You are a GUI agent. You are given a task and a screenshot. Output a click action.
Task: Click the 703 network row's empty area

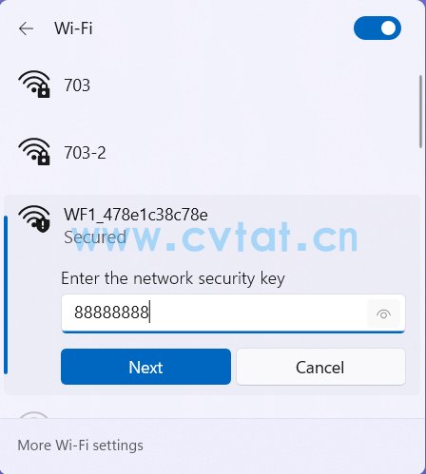coord(254,85)
